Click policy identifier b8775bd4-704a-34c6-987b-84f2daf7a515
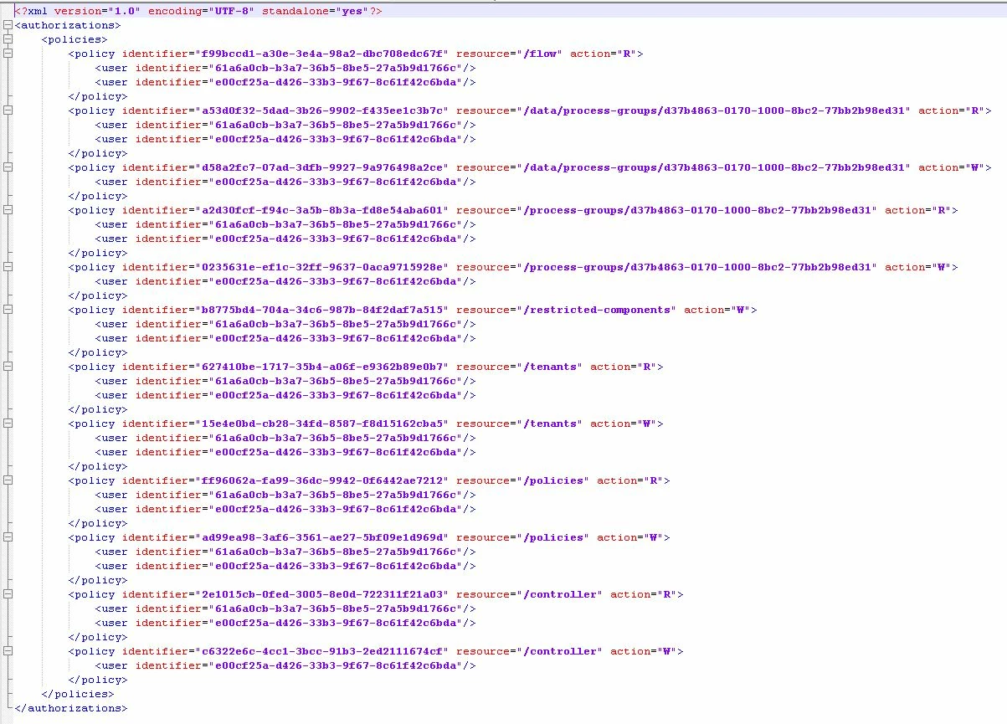Image resolution: width=1007 pixels, height=724 pixels. click(322, 310)
